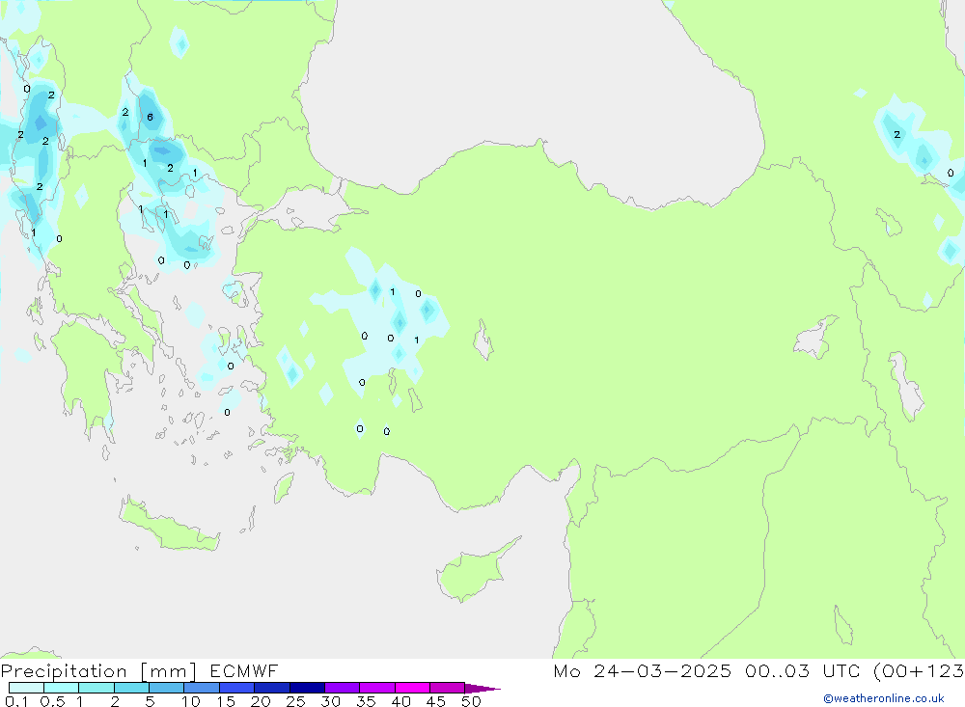Click the 20–25 mm dark blue legend swatch
Image resolution: width=965 pixels, height=707 pixels.
tap(272, 688)
